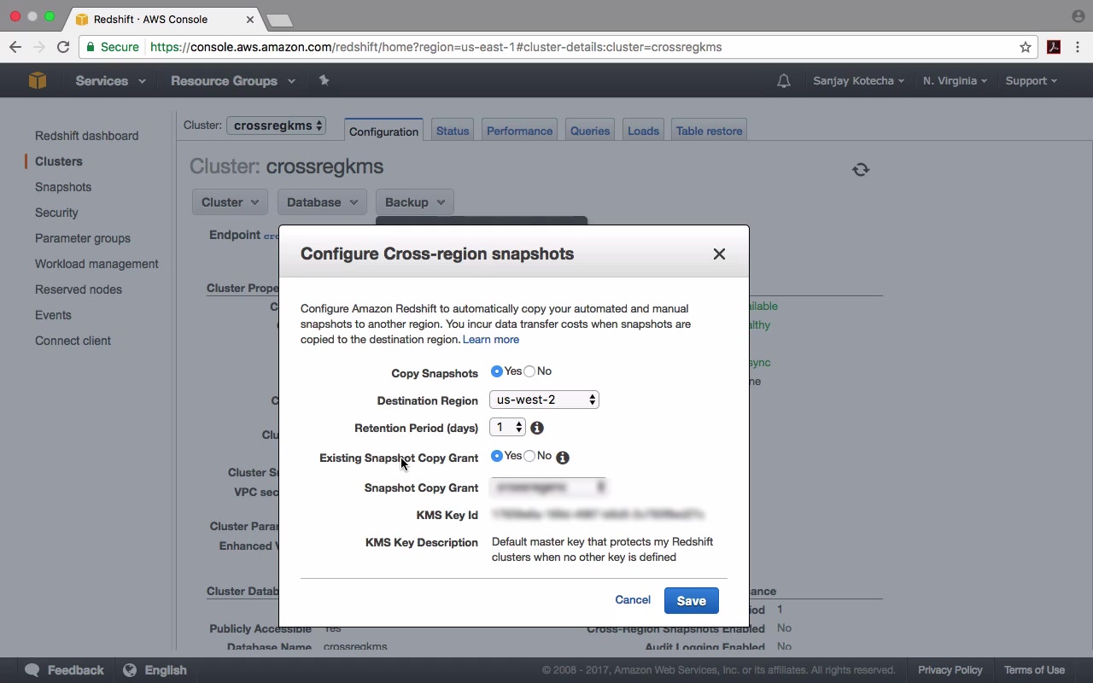Switch to the Table restore tab
The width and height of the screenshot is (1093, 683).
tap(709, 131)
